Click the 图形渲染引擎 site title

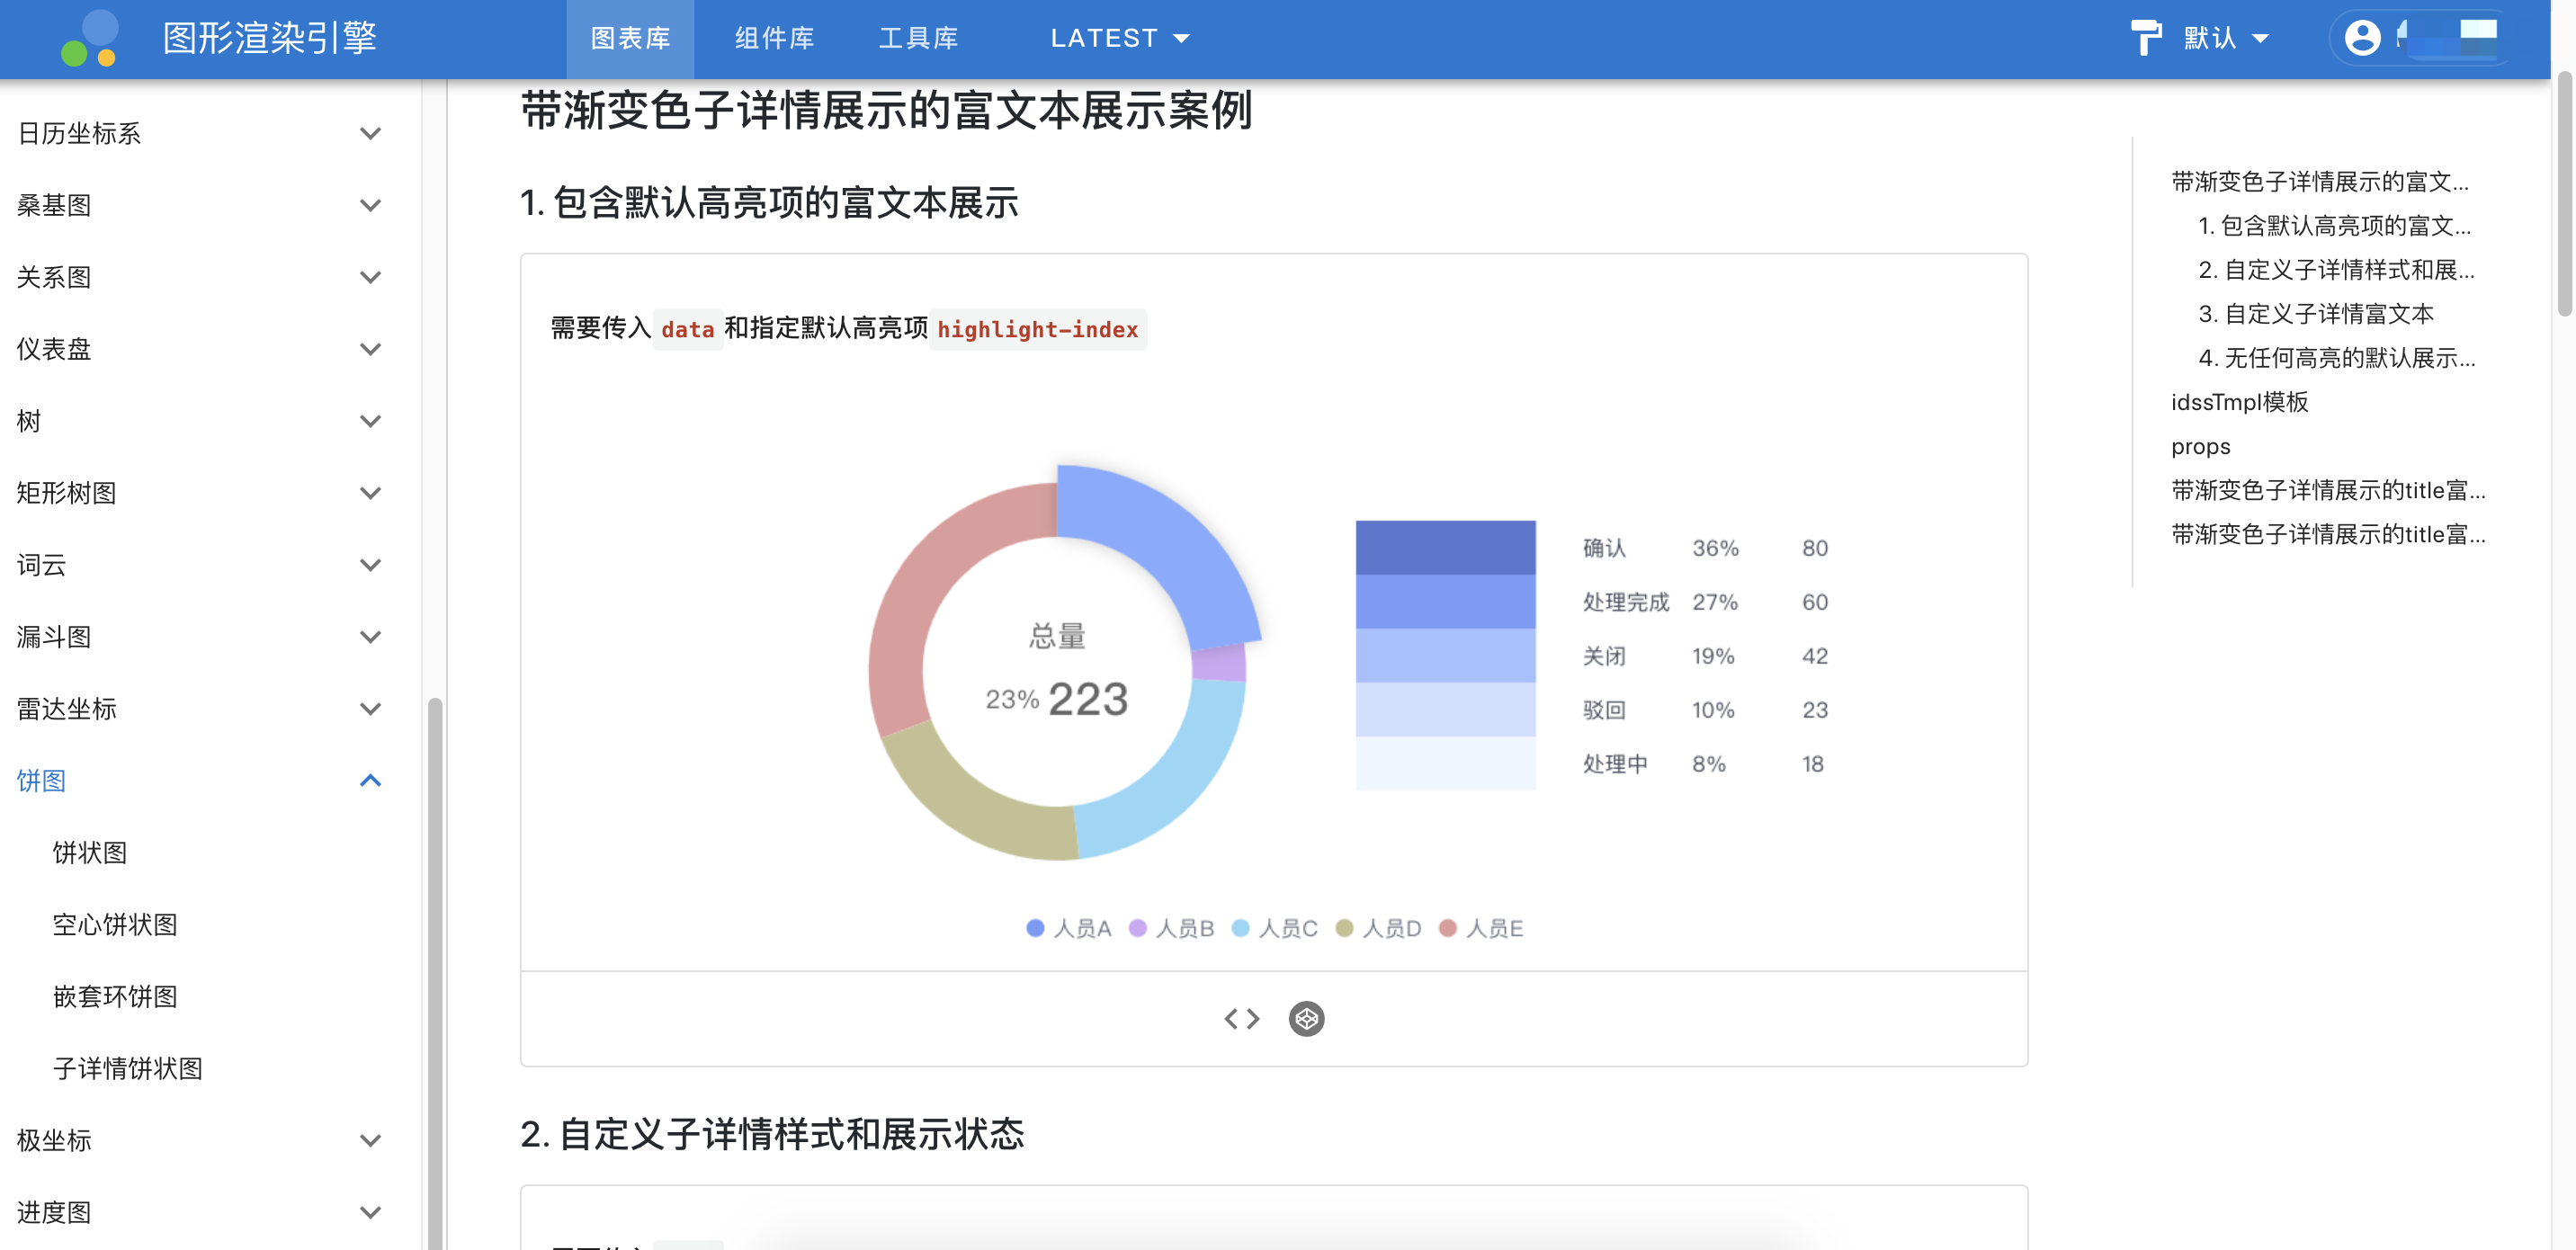click(x=270, y=38)
